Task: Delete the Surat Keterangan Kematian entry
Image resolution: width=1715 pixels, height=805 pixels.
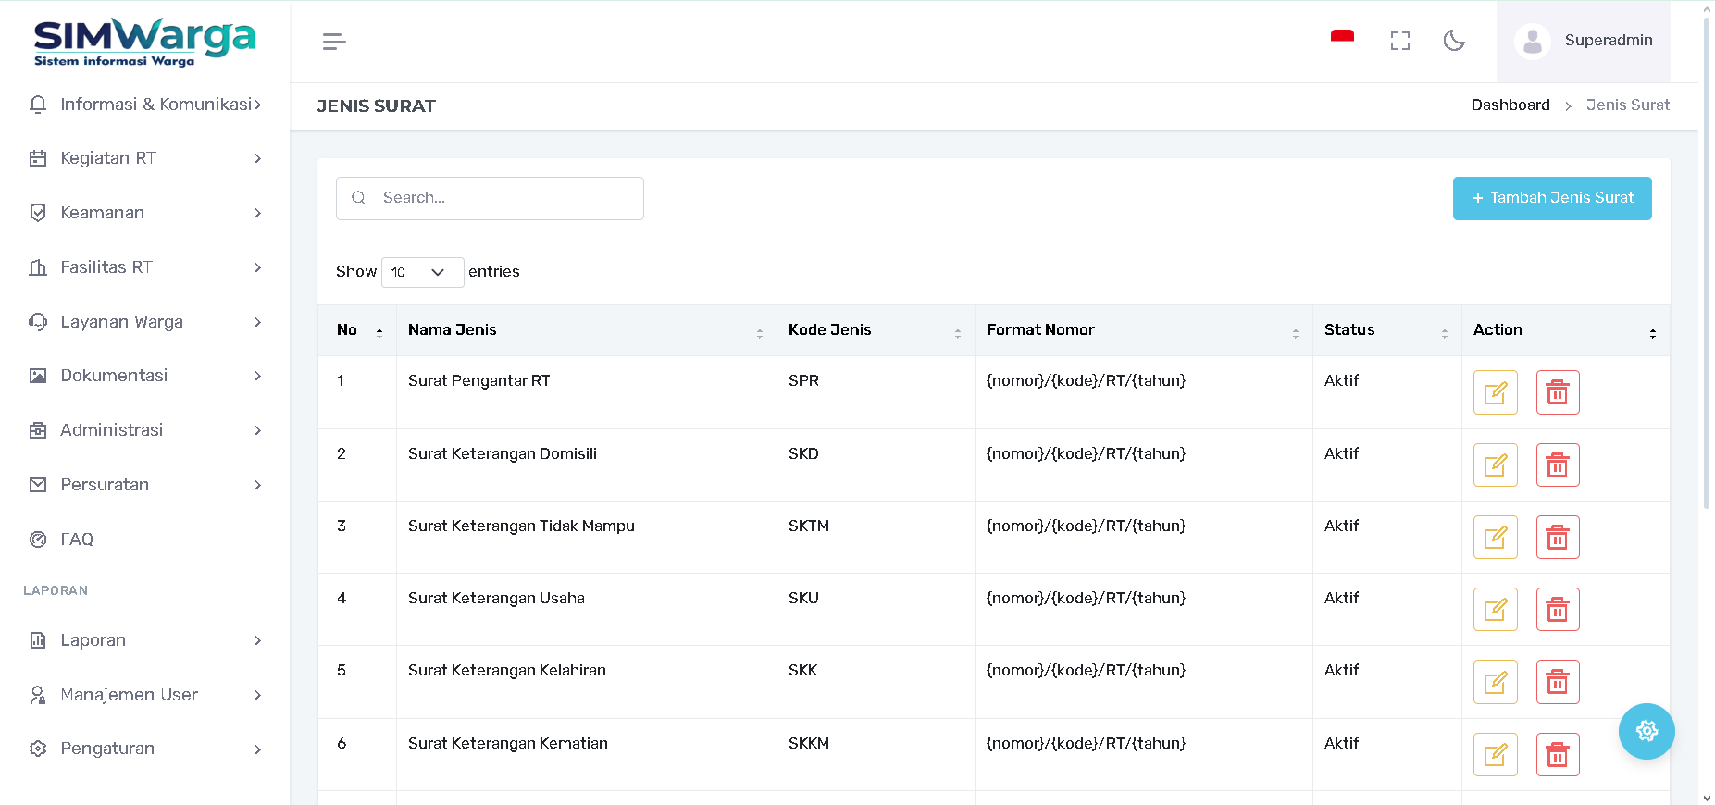Action: point(1557,755)
